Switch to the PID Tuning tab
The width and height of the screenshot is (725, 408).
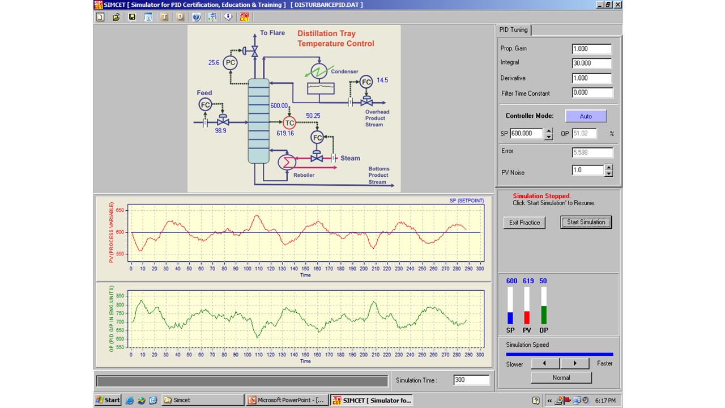(513, 30)
